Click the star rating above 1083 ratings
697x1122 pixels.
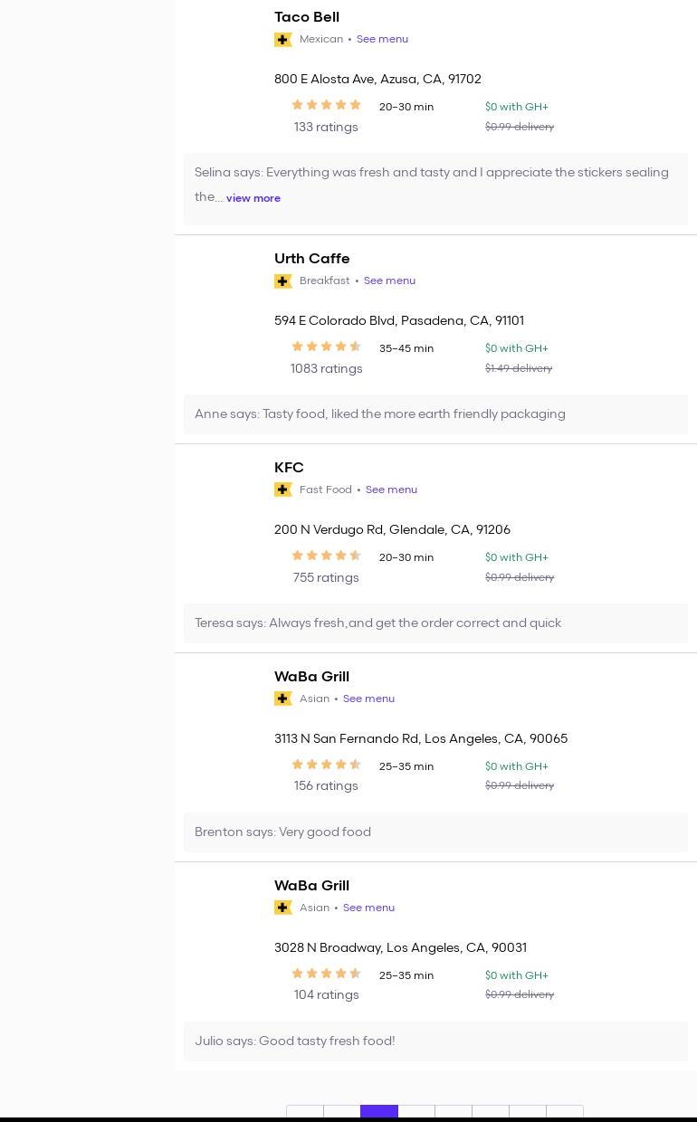(326, 347)
